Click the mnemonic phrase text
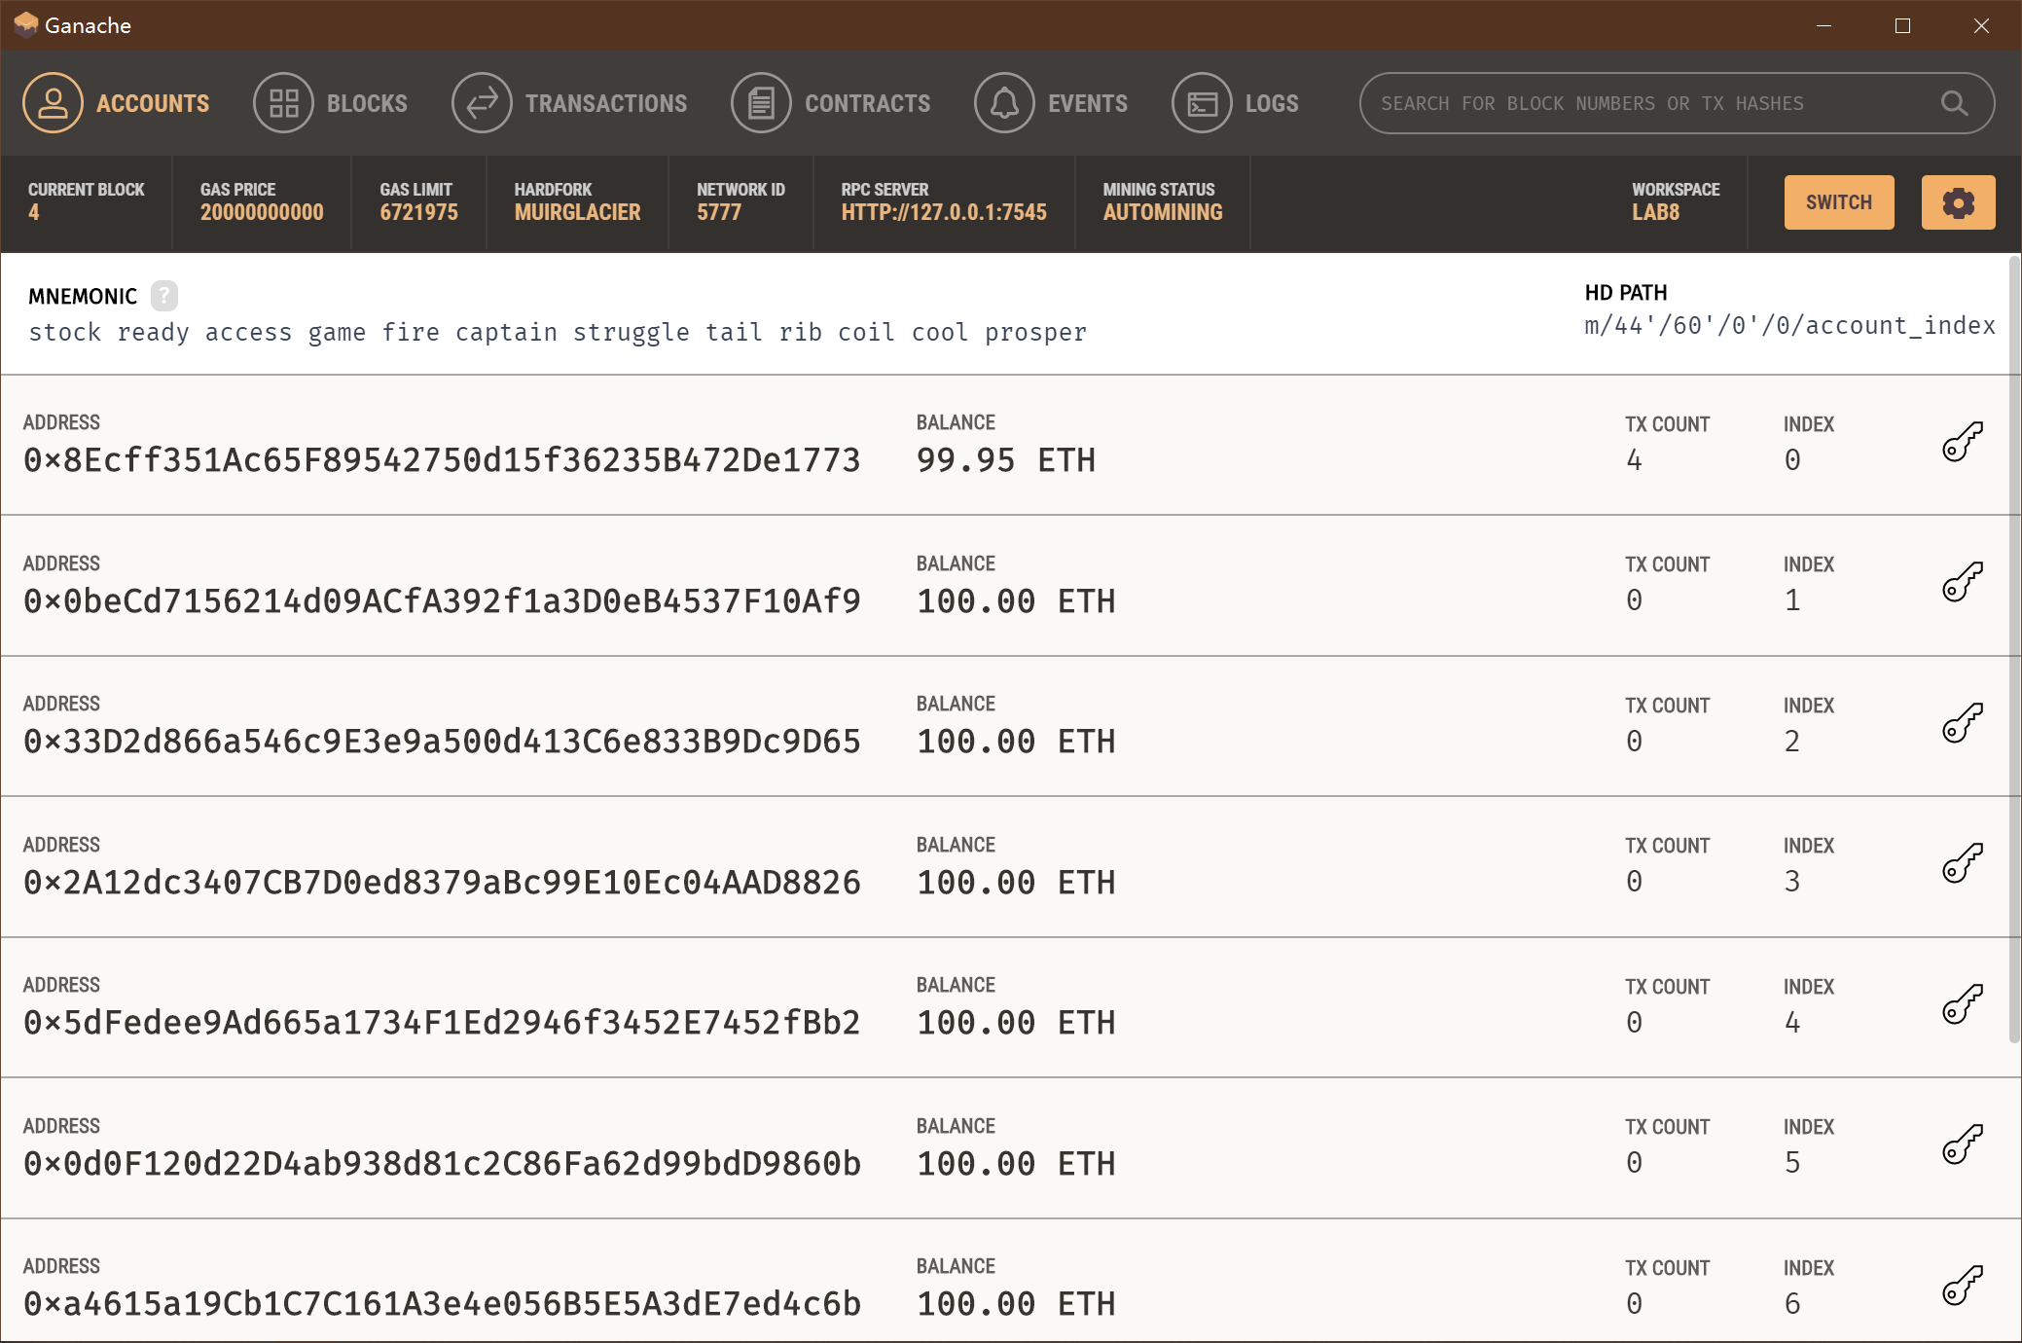This screenshot has height=1343, width=2022. (558, 333)
